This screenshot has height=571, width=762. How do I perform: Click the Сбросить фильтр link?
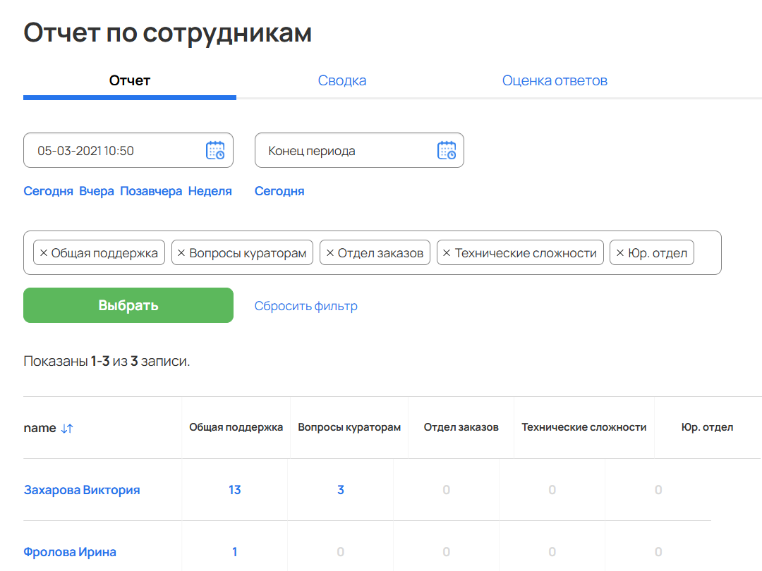point(306,306)
